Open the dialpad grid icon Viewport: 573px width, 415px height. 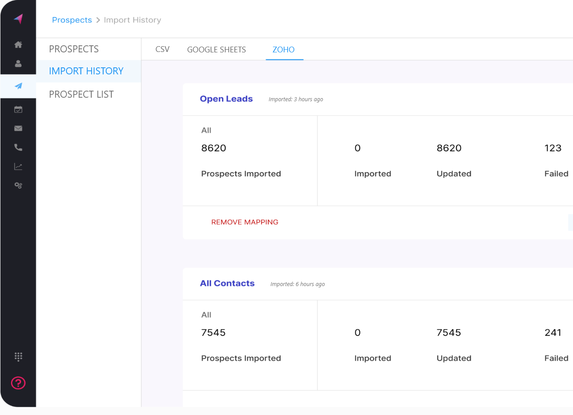click(x=18, y=356)
